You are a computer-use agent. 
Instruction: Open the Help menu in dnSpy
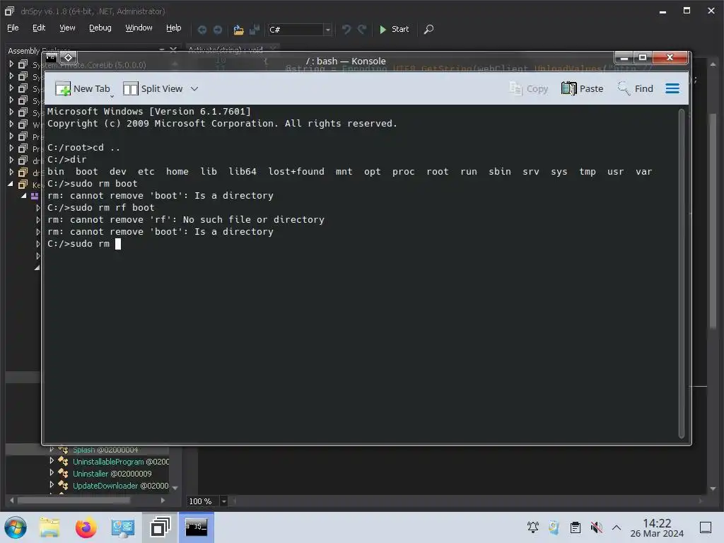pos(174,28)
